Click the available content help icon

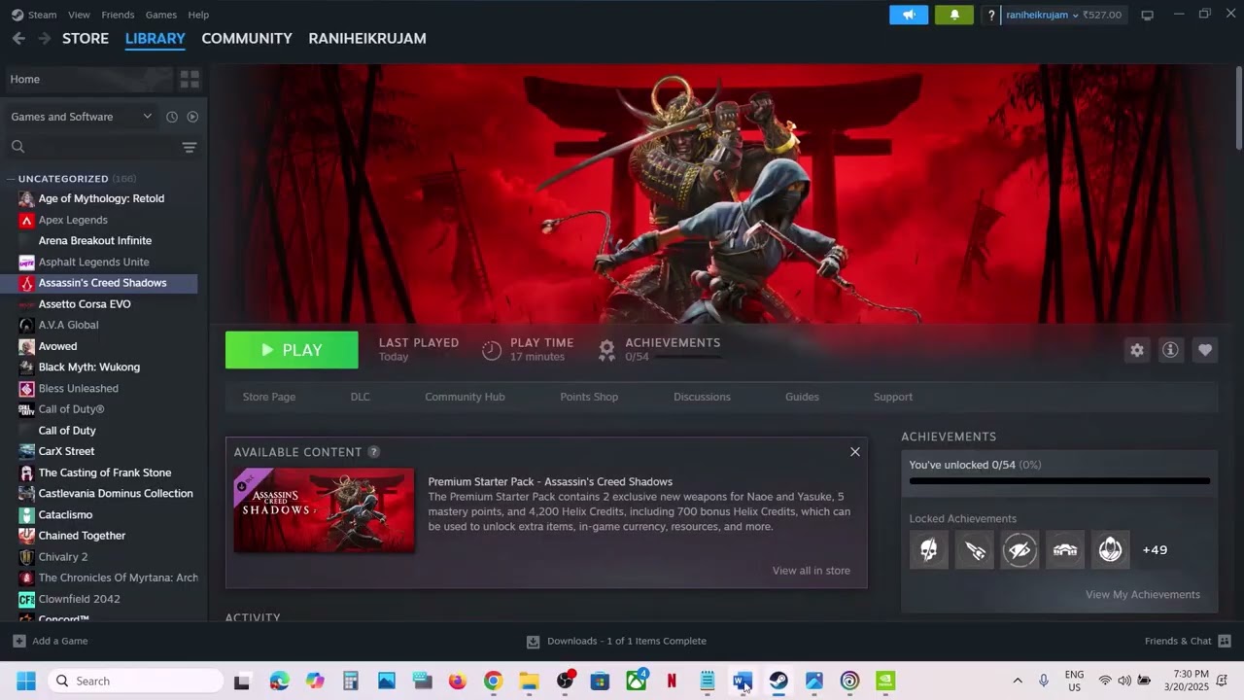coord(374,452)
